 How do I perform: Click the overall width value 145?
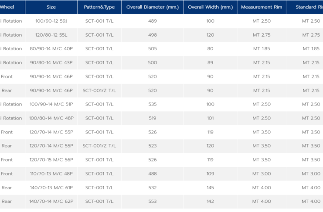coord(210,188)
